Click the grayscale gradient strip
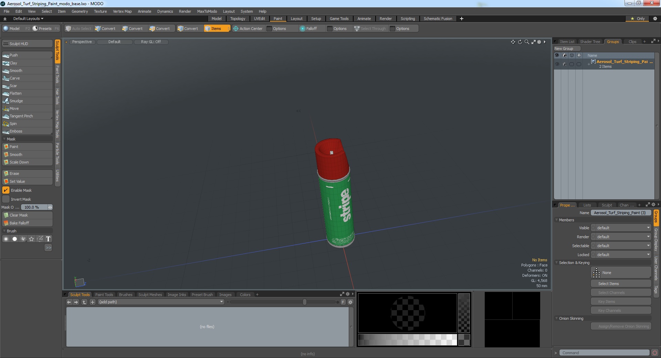Screen dimensions: 661x358 coord(407,340)
